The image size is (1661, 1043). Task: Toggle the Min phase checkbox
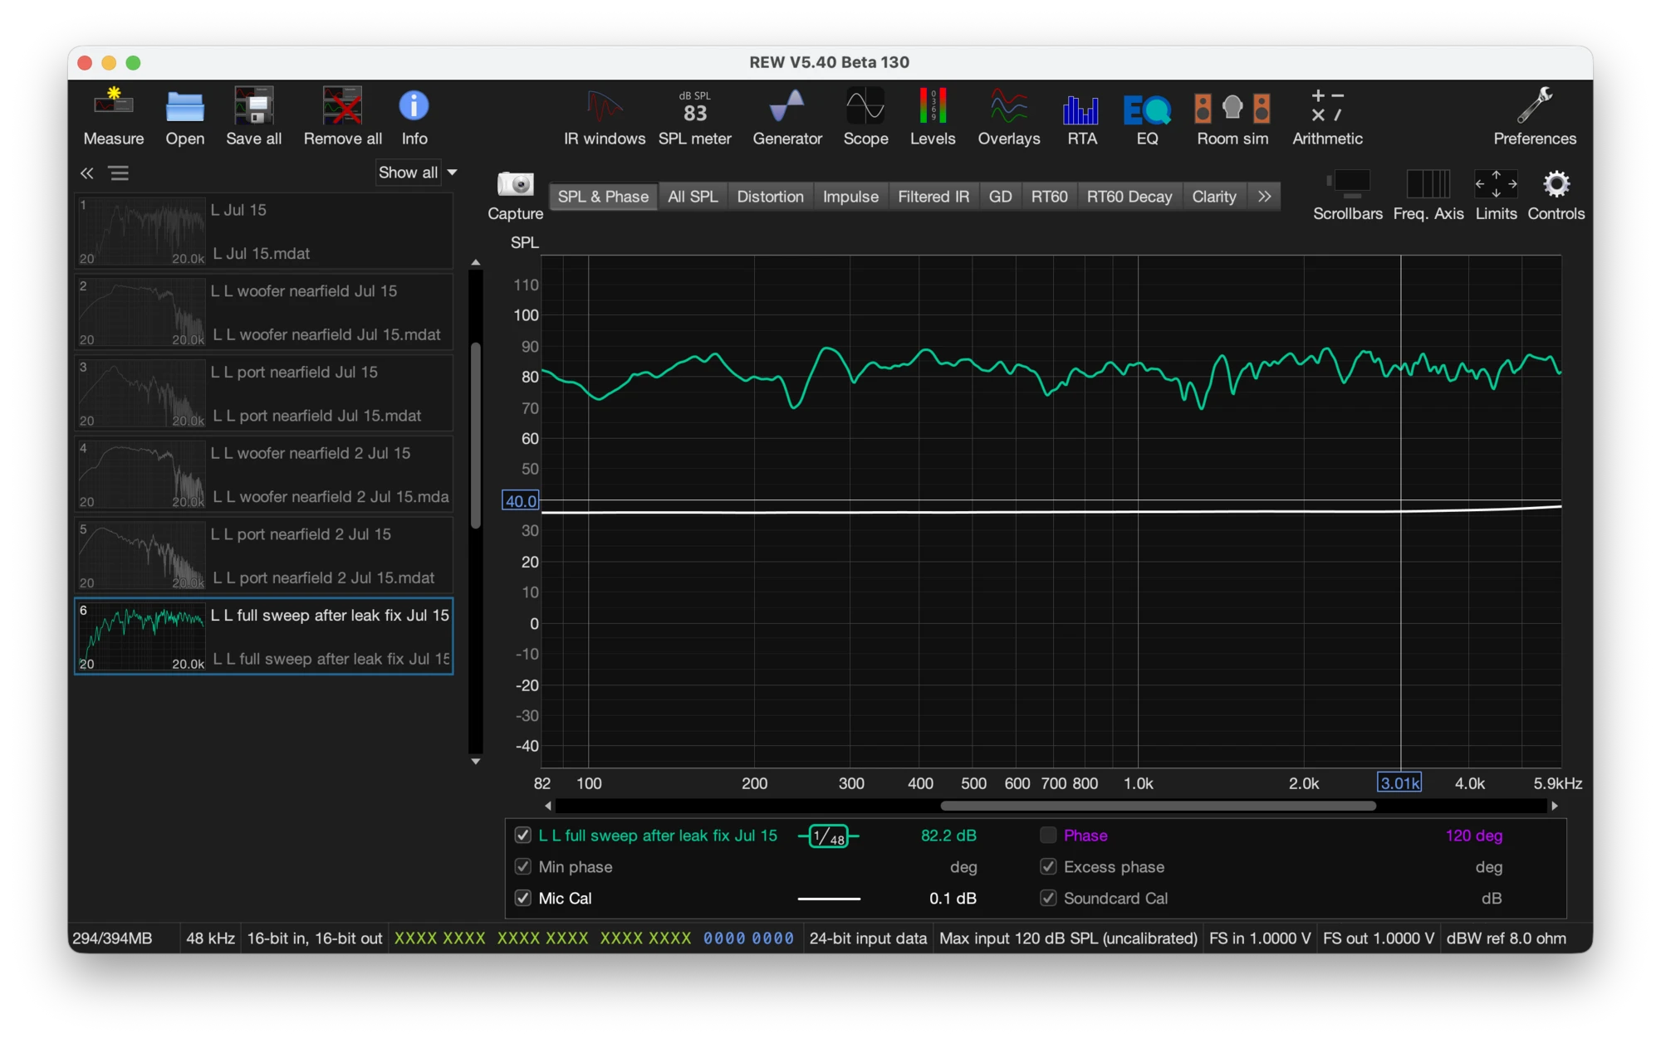click(x=522, y=866)
